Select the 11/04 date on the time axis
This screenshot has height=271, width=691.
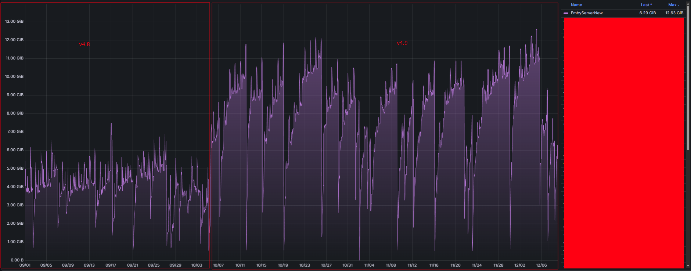click(369, 265)
